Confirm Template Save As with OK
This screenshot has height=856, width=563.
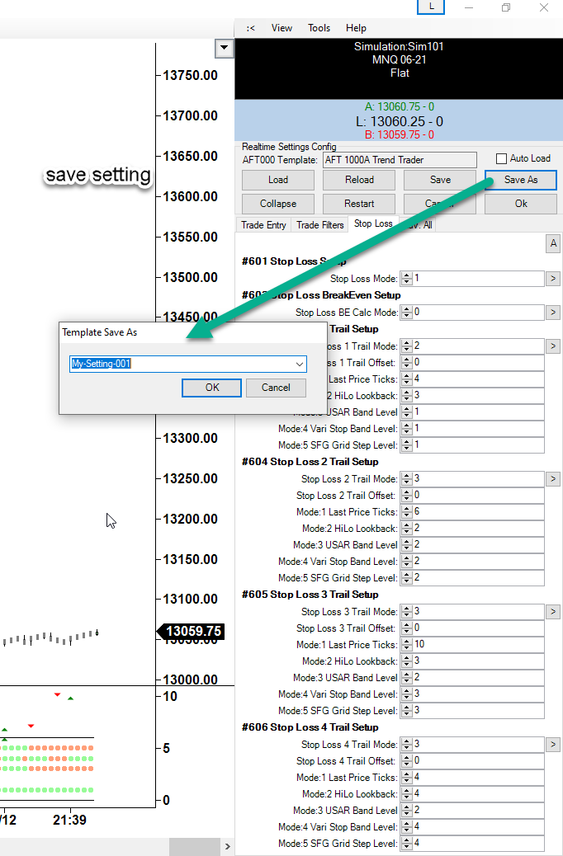coord(212,388)
